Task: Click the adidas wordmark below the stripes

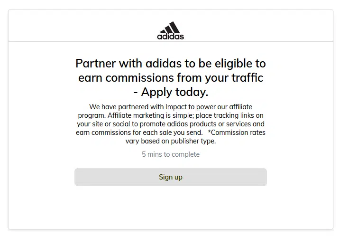Action: (171, 36)
